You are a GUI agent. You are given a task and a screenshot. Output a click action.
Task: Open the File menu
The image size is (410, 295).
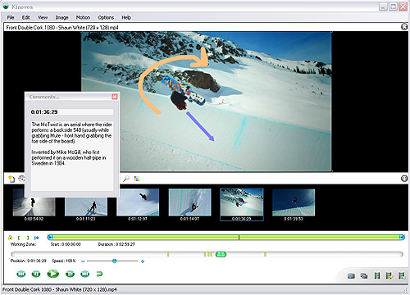(11, 17)
